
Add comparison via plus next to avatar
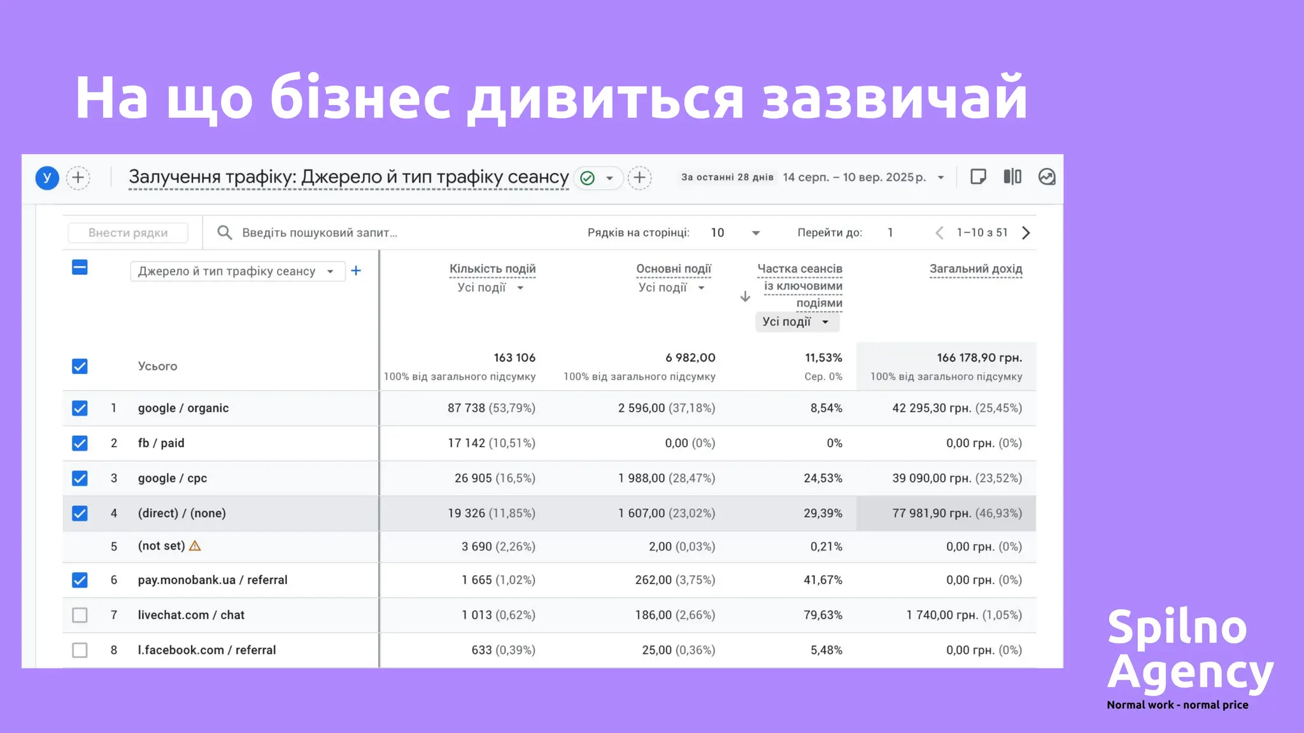coord(78,178)
